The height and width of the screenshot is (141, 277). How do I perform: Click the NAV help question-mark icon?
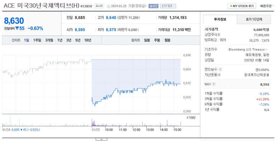[214, 84]
